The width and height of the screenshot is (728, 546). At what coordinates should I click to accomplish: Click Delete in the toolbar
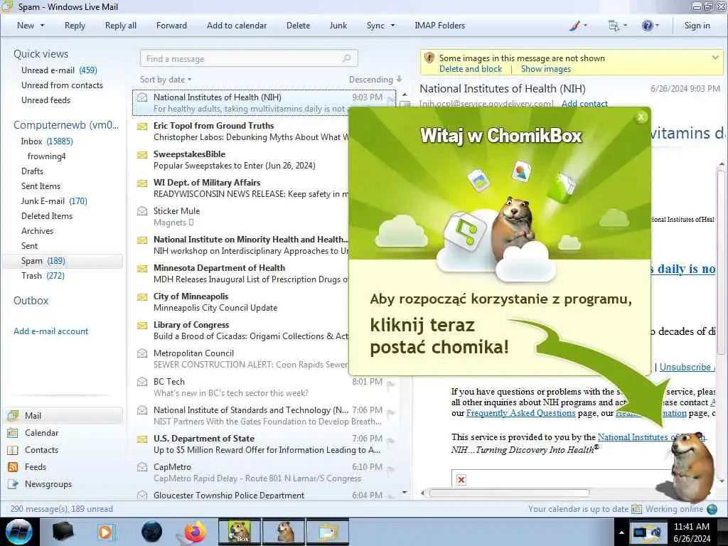[298, 26]
